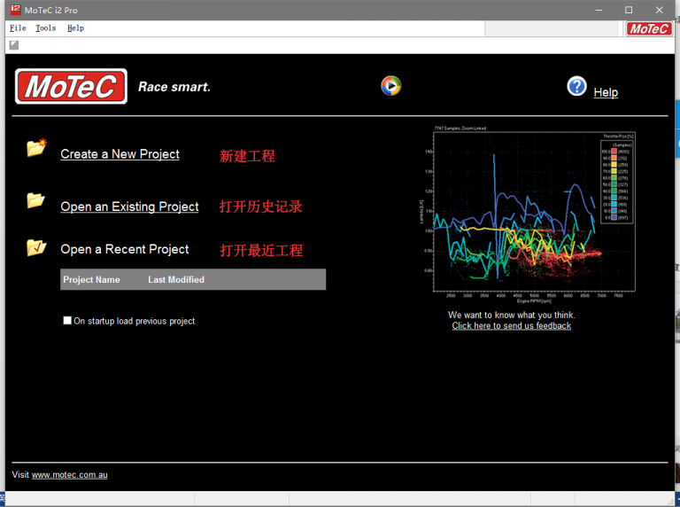Screen dimensions: 680x507
Task: Click Create a New Project link
Action: [x=120, y=154]
